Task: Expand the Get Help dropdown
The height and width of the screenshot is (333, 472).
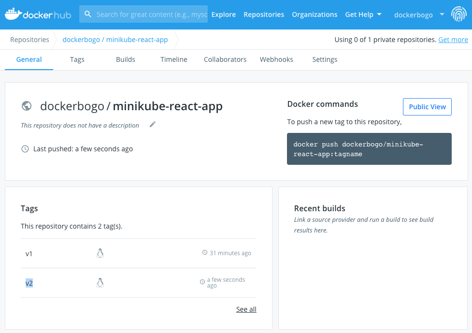Action: point(363,14)
